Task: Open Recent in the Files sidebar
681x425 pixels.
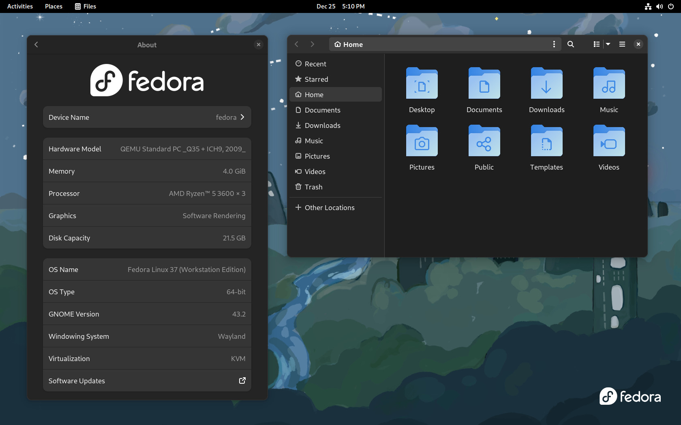Action: (x=336, y=64)
